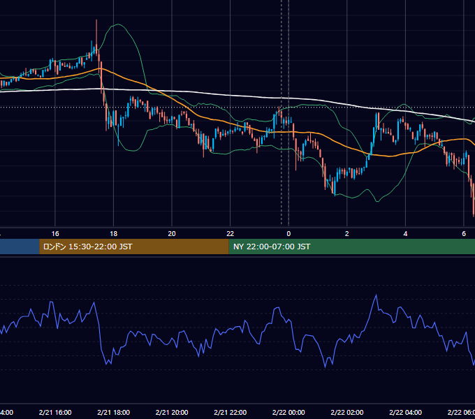The image size is (475, 419).
Task: Click the 2/21 22:00 indicator time label
Action: pyautogui.click(x=231, y=412)
